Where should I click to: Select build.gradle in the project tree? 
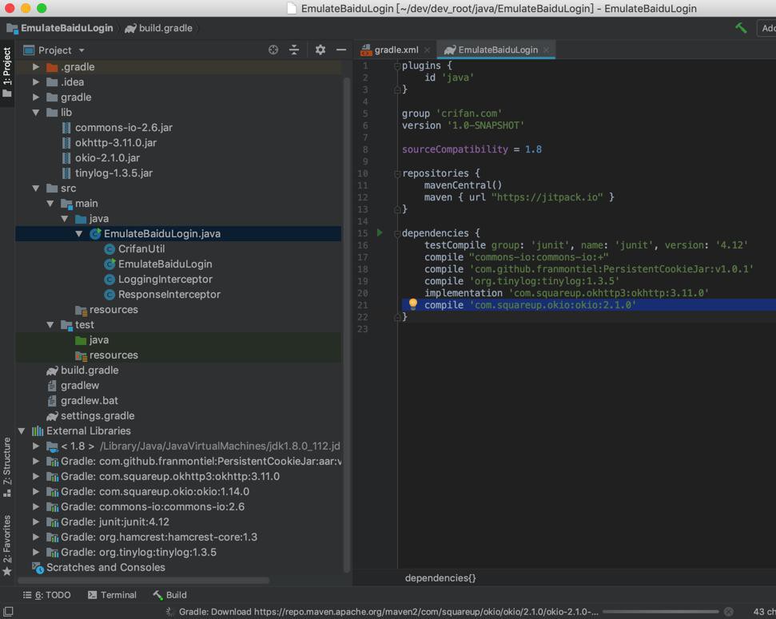[x=89, y=370]
